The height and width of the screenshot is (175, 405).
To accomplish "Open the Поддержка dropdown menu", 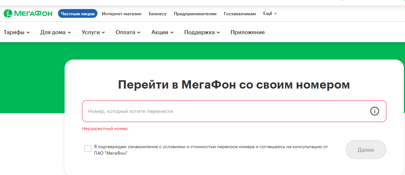I will coord(202,32).
